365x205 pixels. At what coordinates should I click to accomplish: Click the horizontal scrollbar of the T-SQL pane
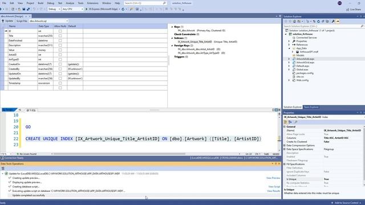coord(119,154)
